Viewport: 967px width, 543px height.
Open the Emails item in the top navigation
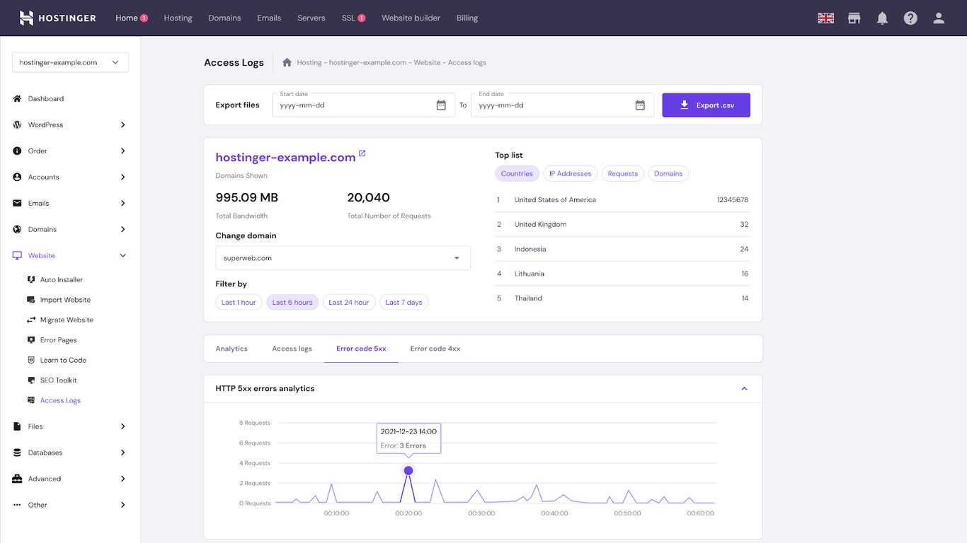tap(268, 18)
